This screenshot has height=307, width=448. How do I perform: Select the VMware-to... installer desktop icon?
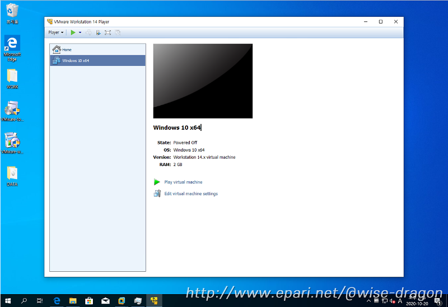[x=12, y=111]
